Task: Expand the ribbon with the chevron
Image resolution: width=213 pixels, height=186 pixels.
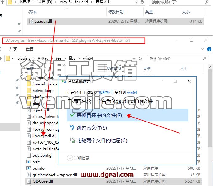Action: [203, 49]
